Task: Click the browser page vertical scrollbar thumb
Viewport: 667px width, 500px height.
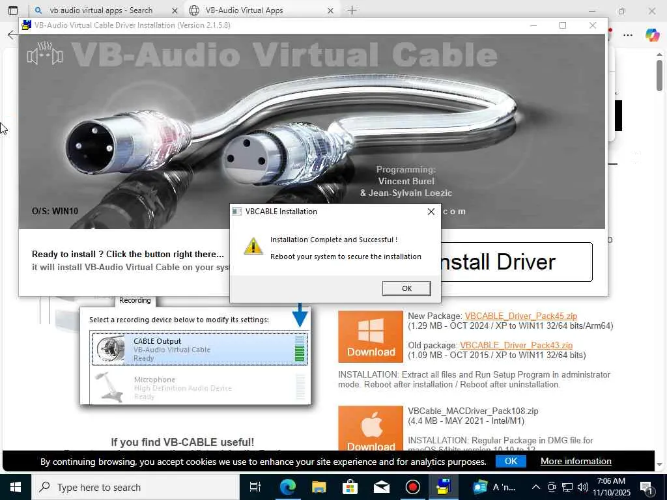Action: (x=659, y=76)
